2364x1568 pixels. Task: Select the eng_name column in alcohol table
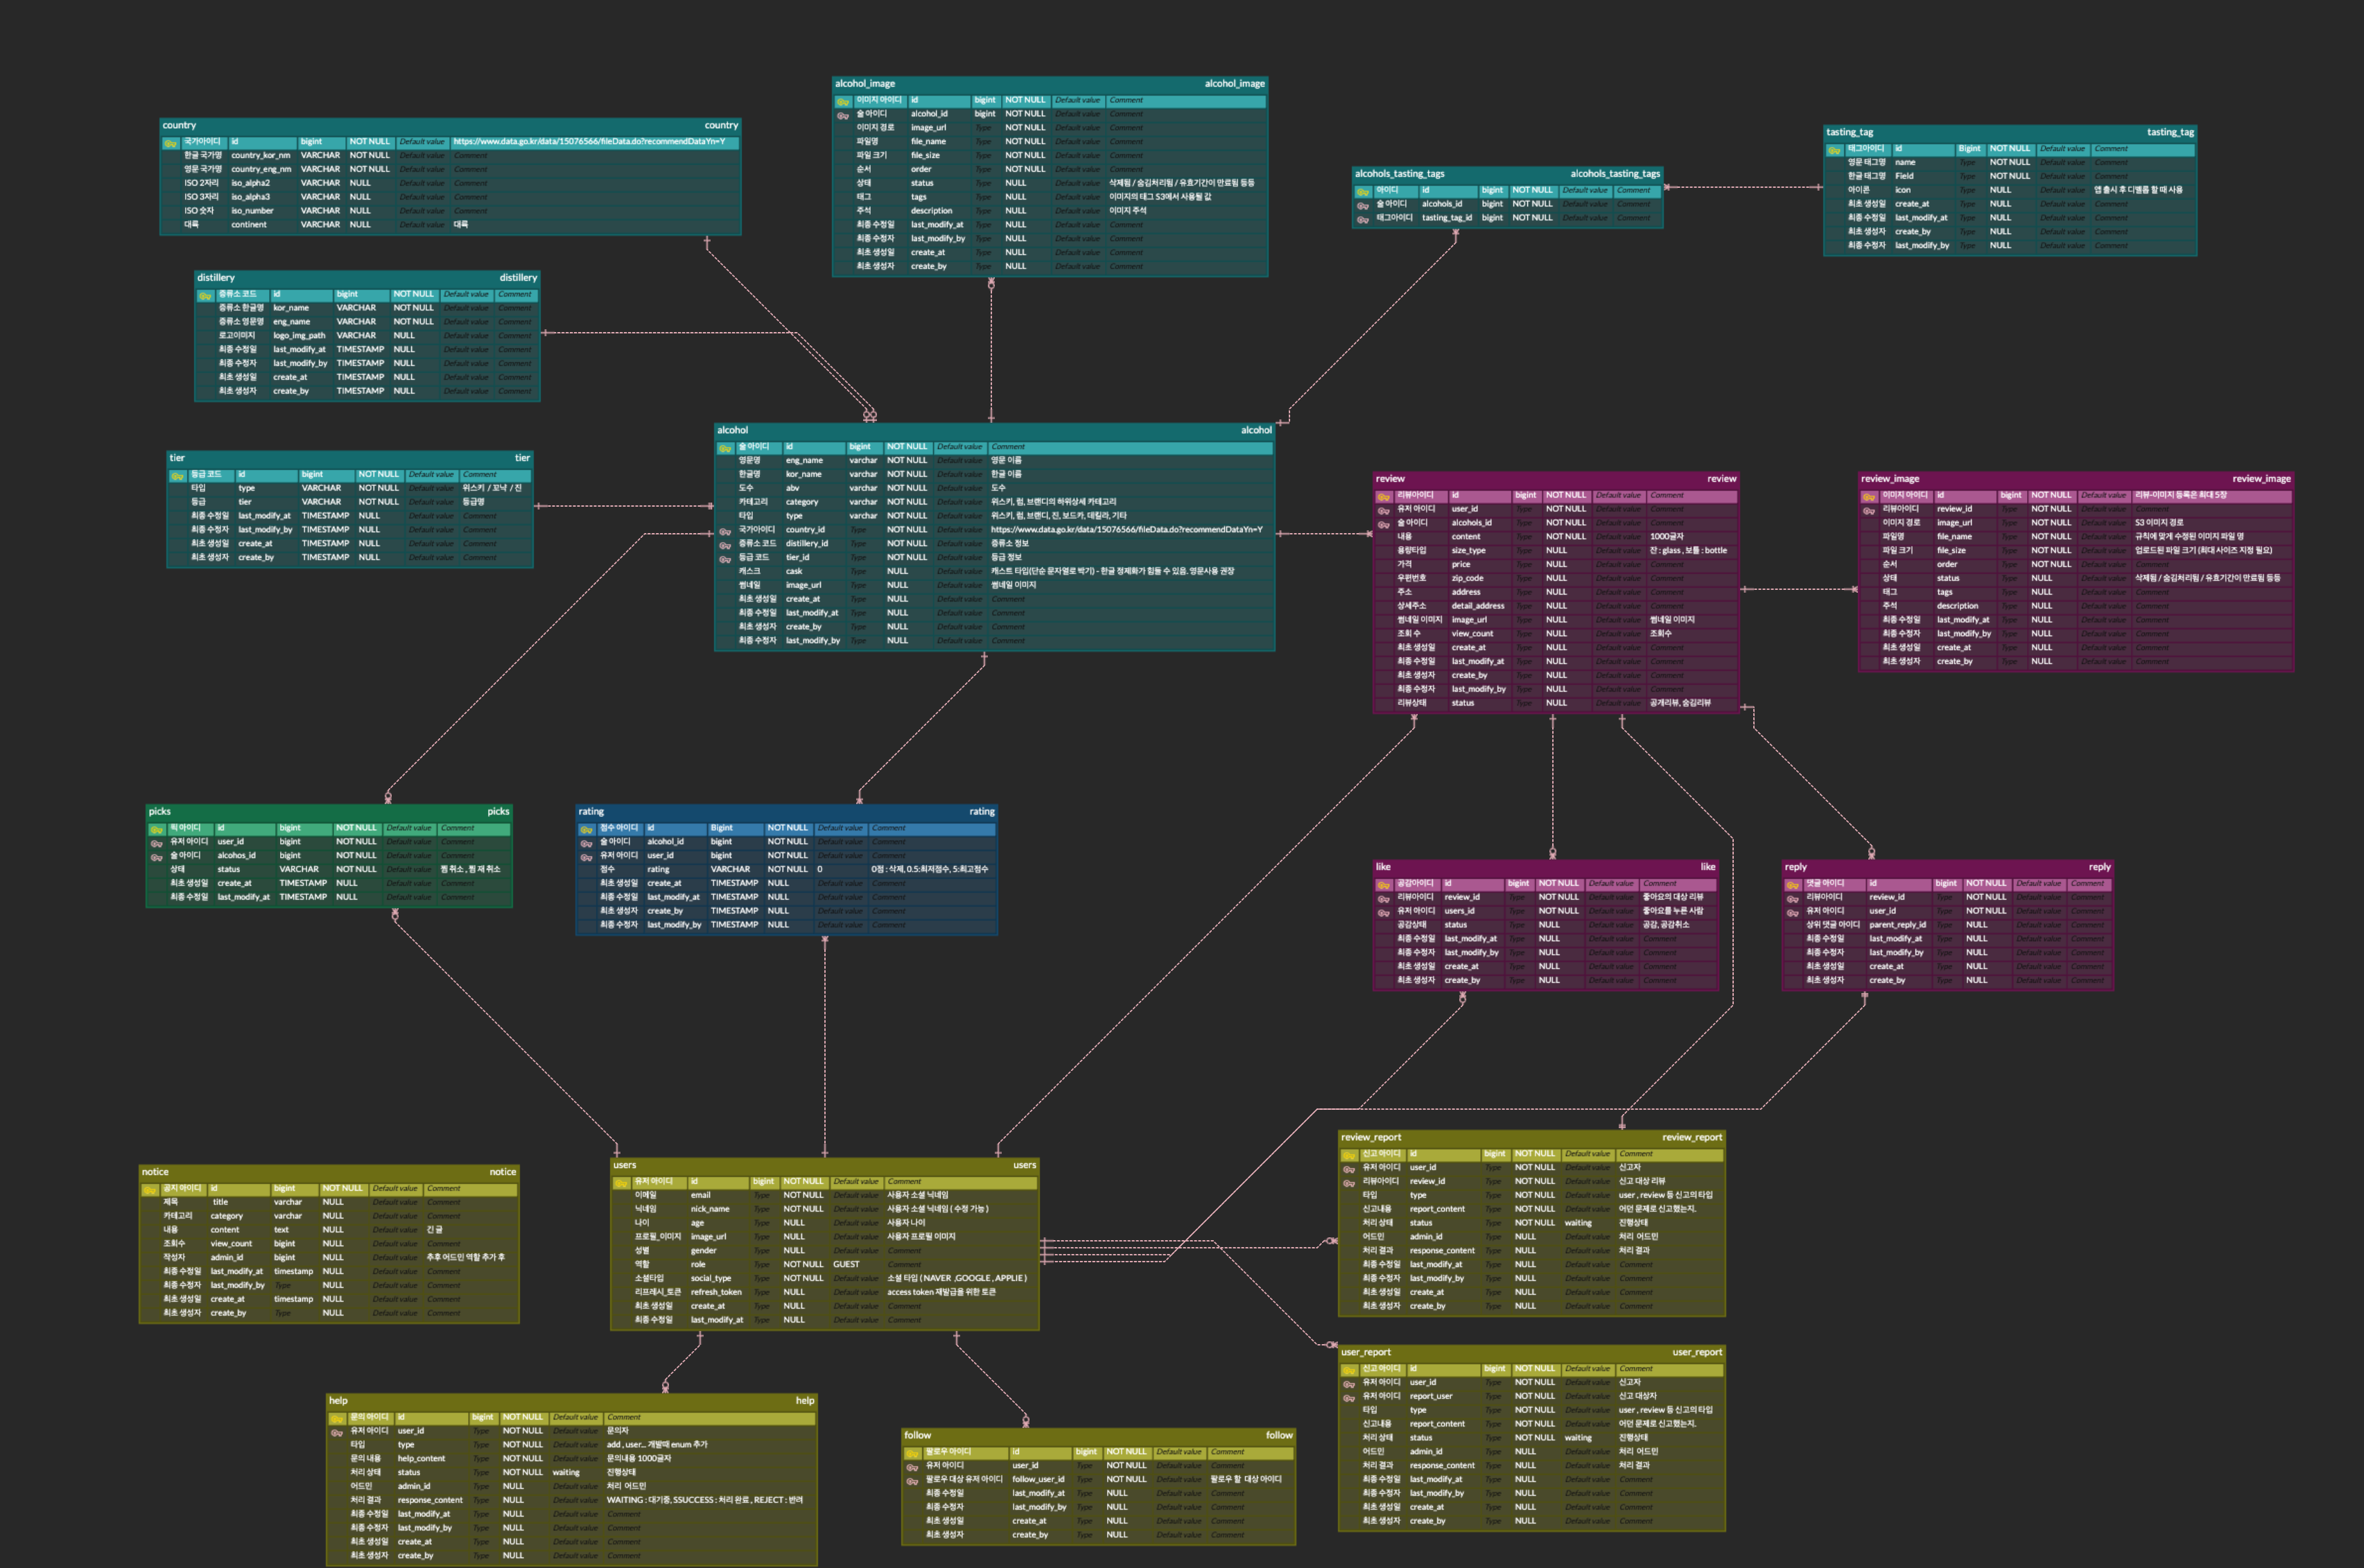coord(804,461)
